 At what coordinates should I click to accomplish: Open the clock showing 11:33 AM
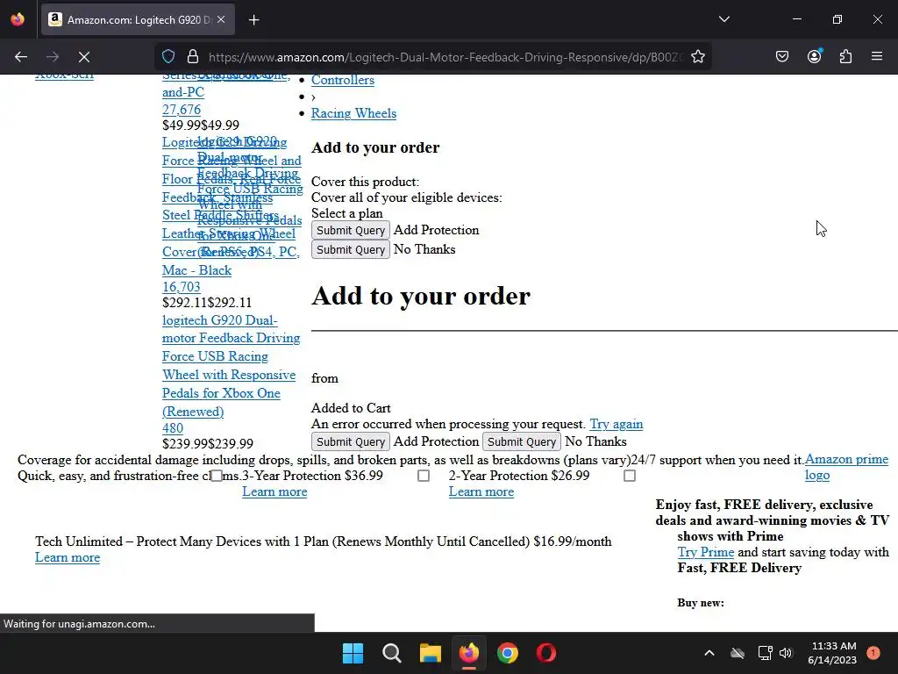pos(832,653)
